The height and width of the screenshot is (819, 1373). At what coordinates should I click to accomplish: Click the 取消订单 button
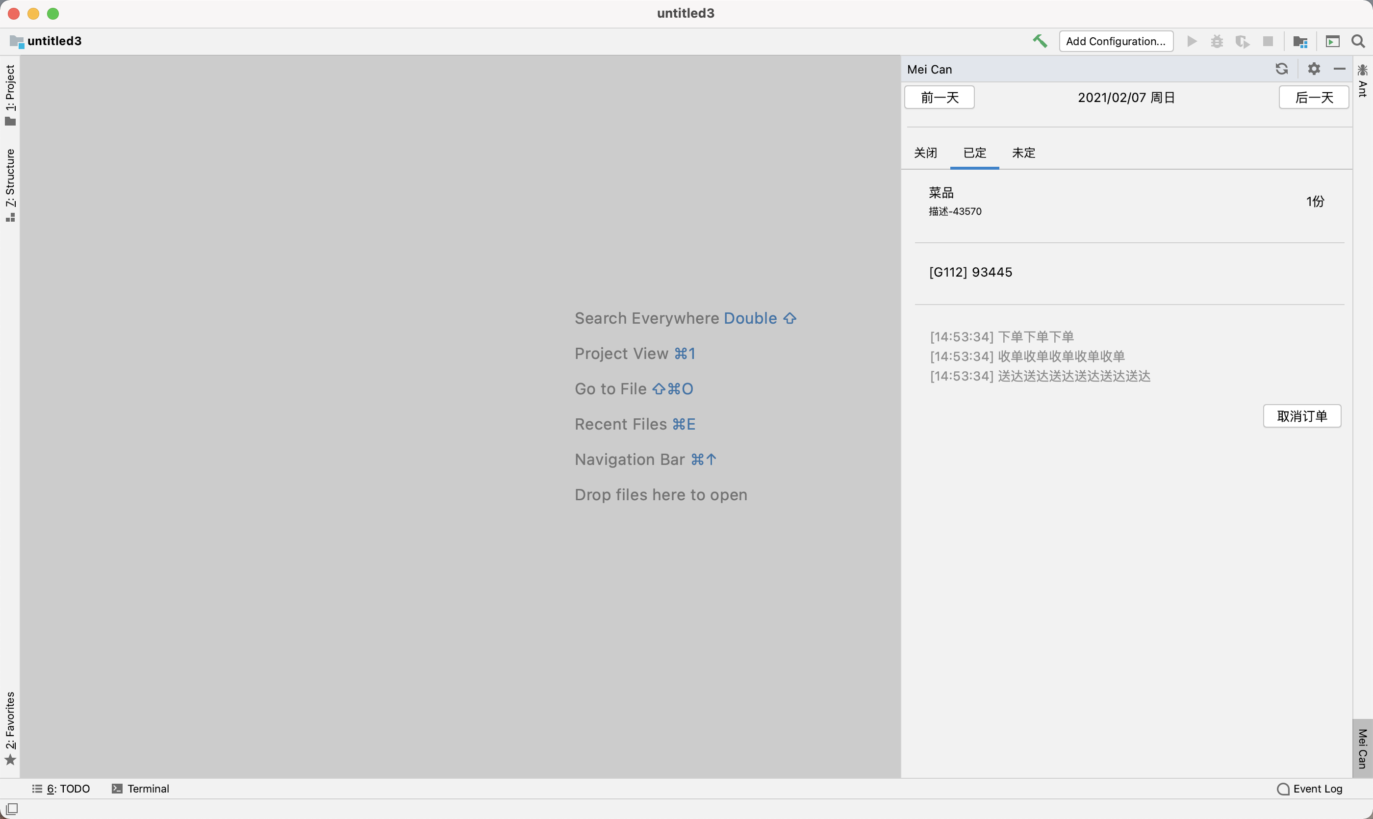tap(1302, 416)
